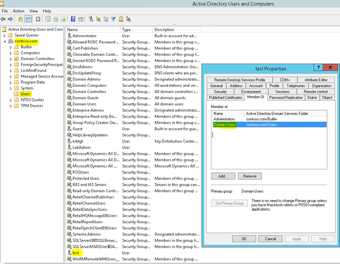This screenshot has width=340, height=264.
Task: Click the blue Help icon in the toolbar
Action: (74, 19)
